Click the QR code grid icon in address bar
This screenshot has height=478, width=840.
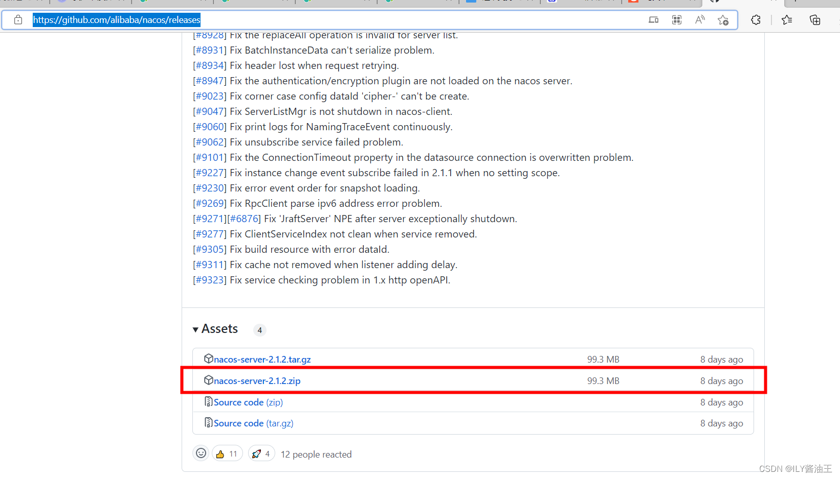677,20
